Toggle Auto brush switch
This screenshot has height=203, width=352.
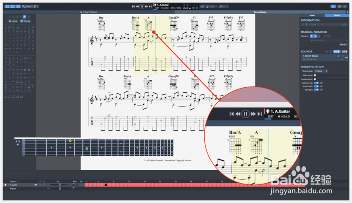click(x=316, y=86)
